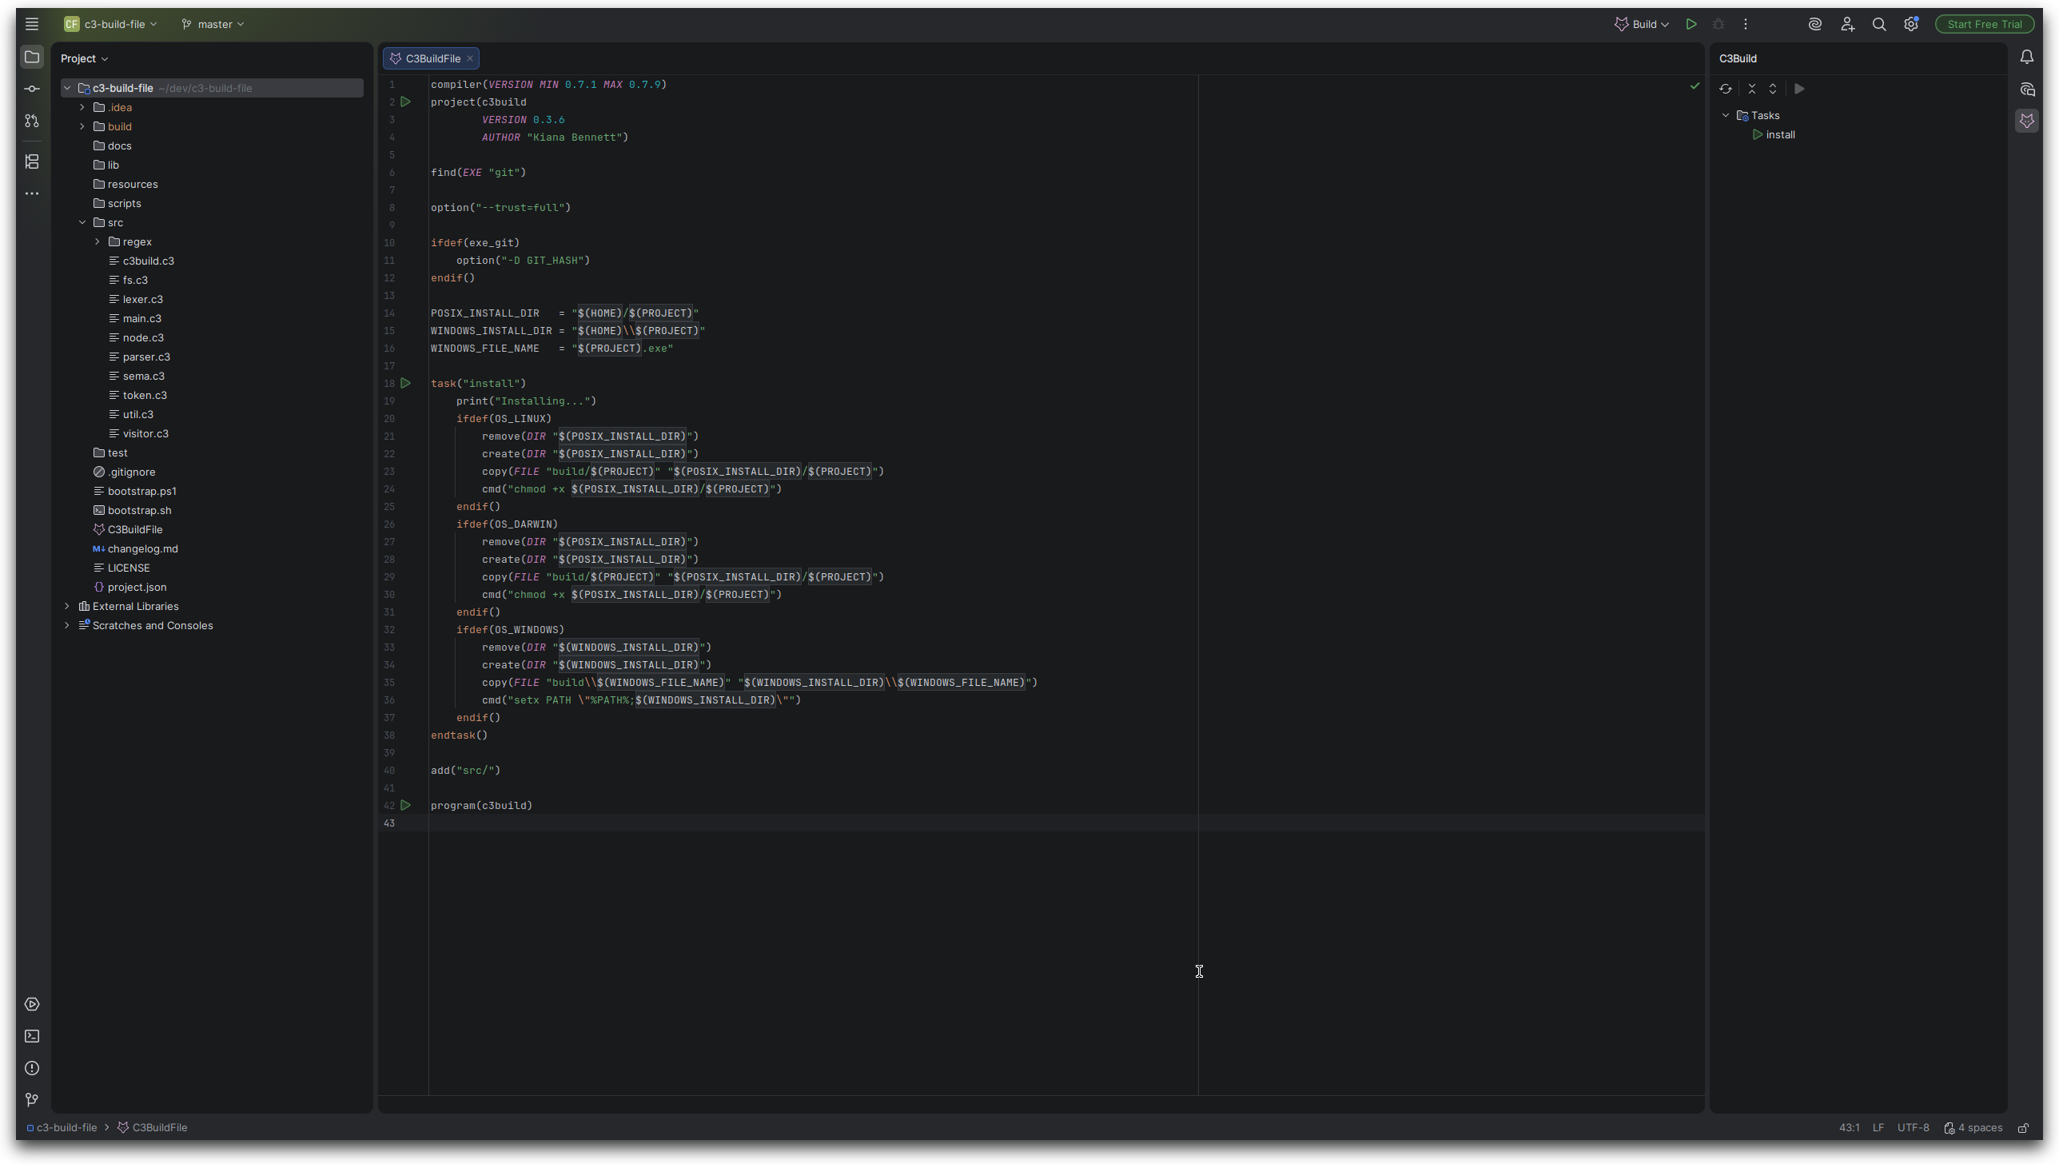Open Pull Requests tool window icon
Image resolution: width=2059 pixels, height=1164 pixels.
(32, 121)
